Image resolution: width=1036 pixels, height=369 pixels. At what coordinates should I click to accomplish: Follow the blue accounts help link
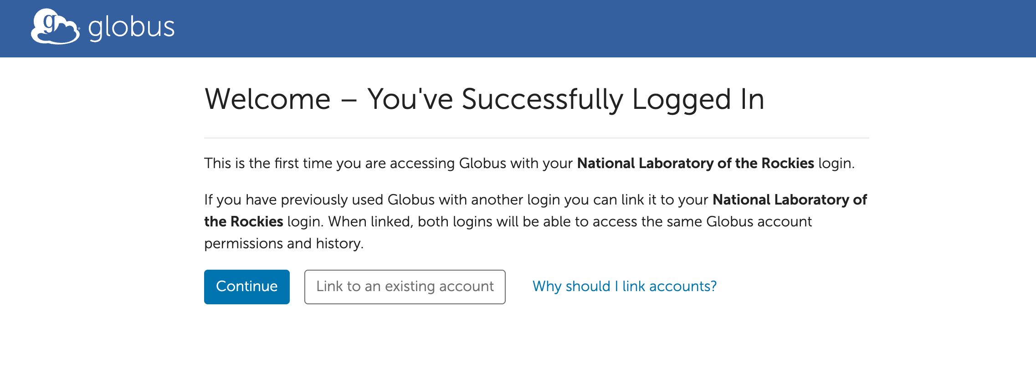tap(624, 287)
